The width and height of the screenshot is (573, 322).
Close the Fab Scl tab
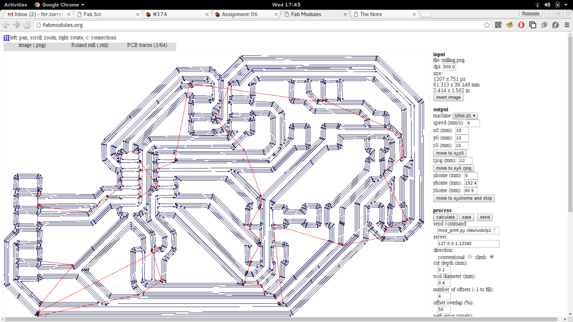pos(138,14)
